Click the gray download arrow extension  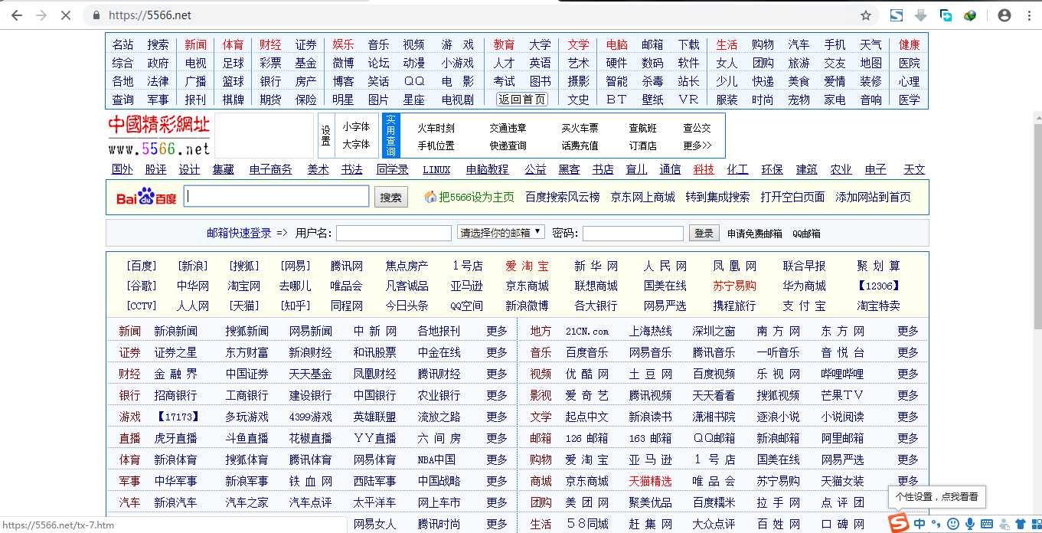pyautogui.click(x=921, y=15)
